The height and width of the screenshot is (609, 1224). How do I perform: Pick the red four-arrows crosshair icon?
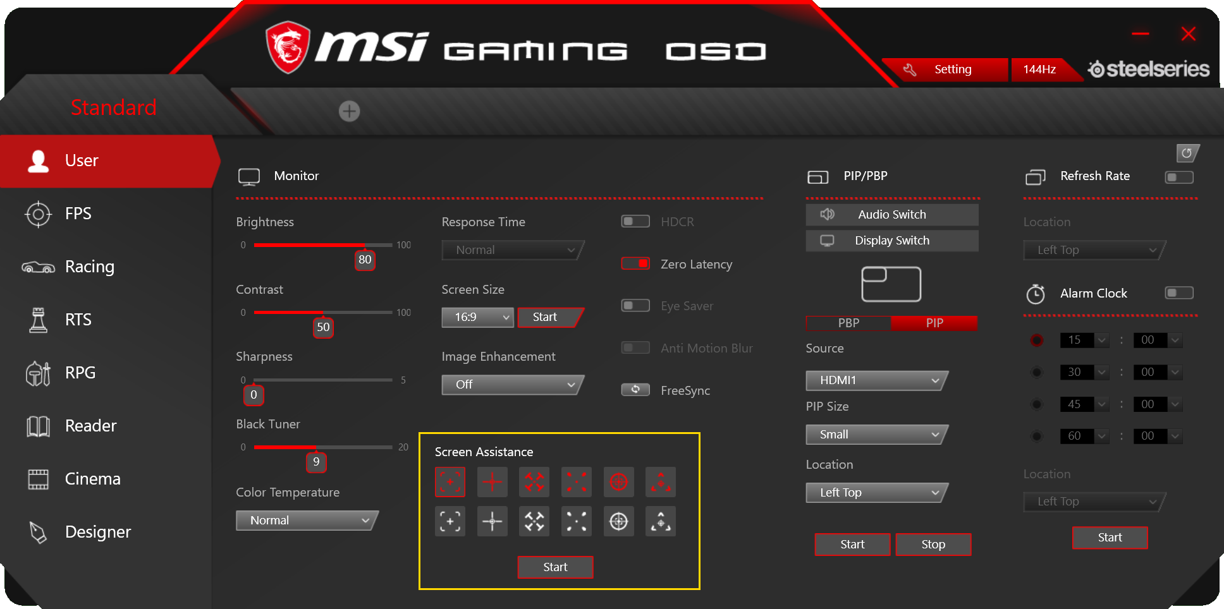(x=534, y=482)
